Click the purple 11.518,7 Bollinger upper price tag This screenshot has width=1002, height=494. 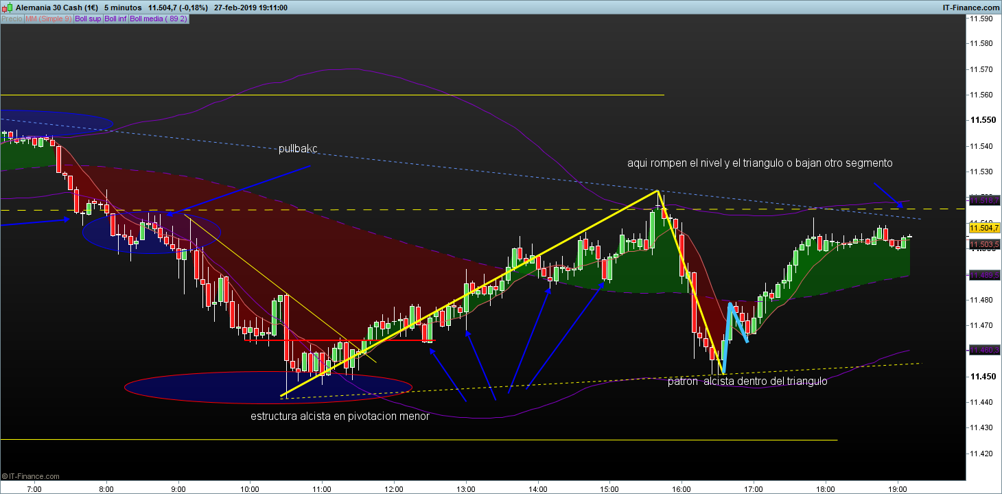[x=983, y=200]
